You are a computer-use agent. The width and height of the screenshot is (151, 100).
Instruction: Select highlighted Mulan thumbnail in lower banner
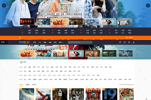point(77,53)
